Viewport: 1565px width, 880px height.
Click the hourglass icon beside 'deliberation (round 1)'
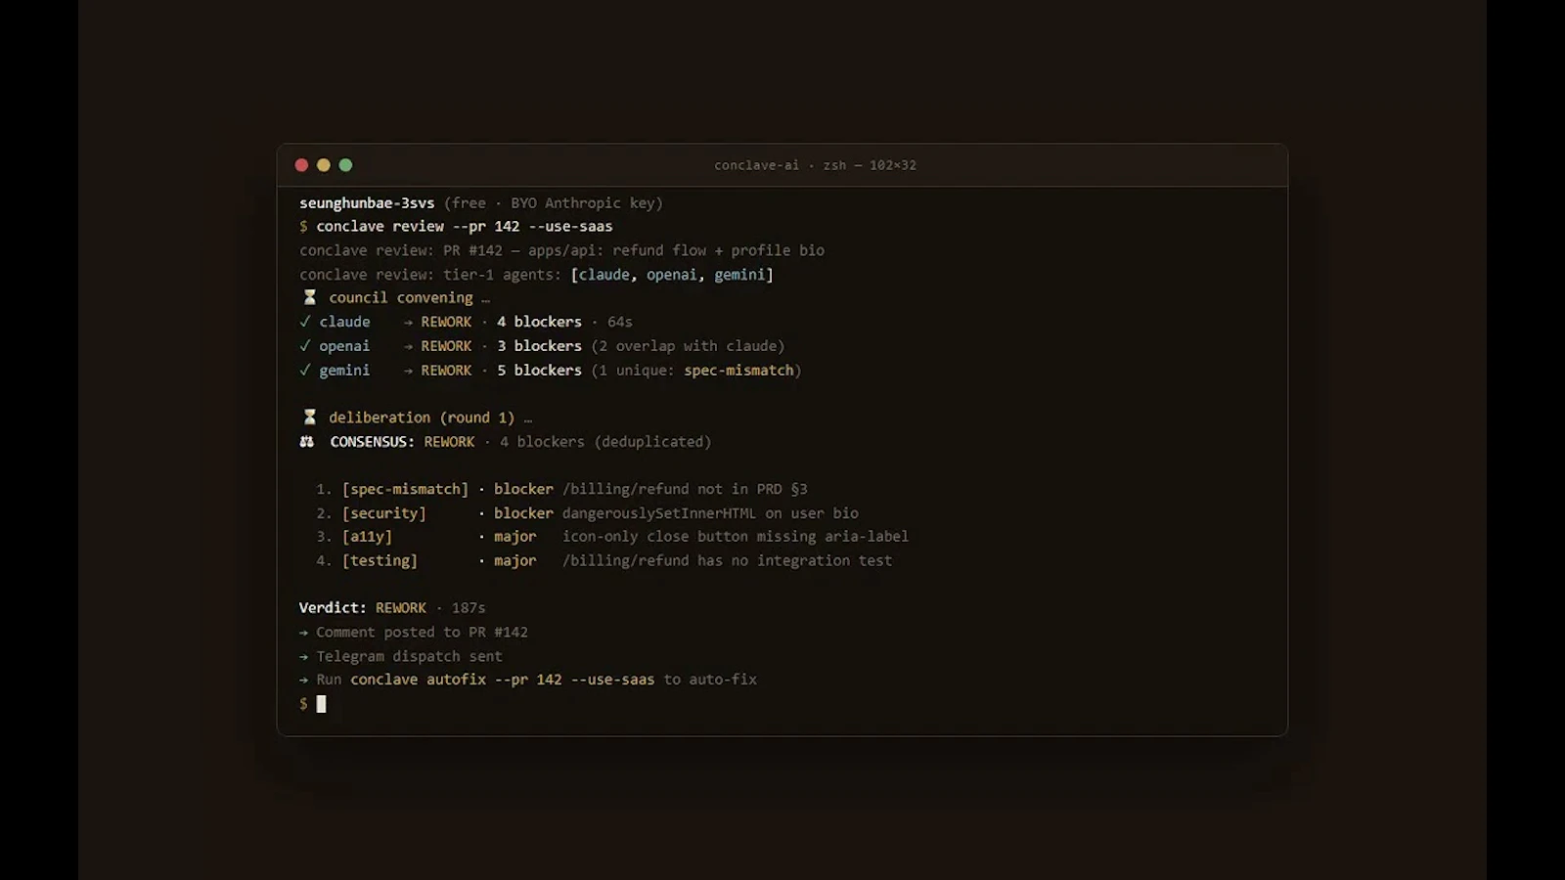[x=309, y=418]
